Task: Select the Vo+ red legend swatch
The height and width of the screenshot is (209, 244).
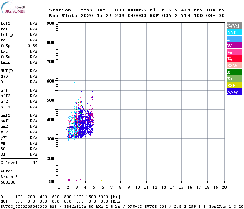Action: pyautogui.click(x=234, y=59)
